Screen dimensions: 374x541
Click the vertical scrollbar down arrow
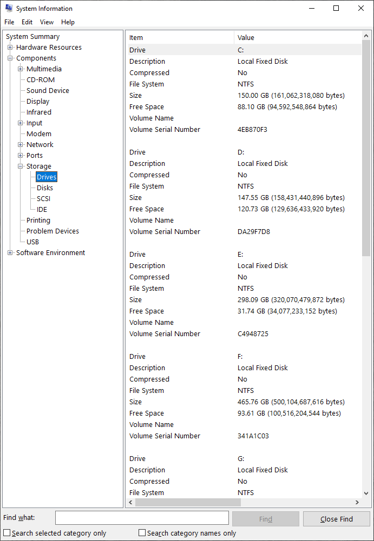366,493
